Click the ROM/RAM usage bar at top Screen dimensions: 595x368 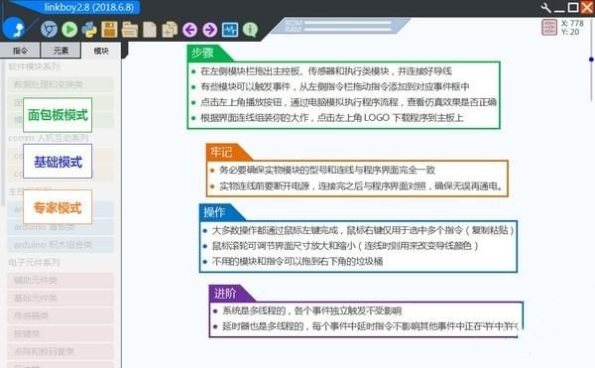coord(338,26)
